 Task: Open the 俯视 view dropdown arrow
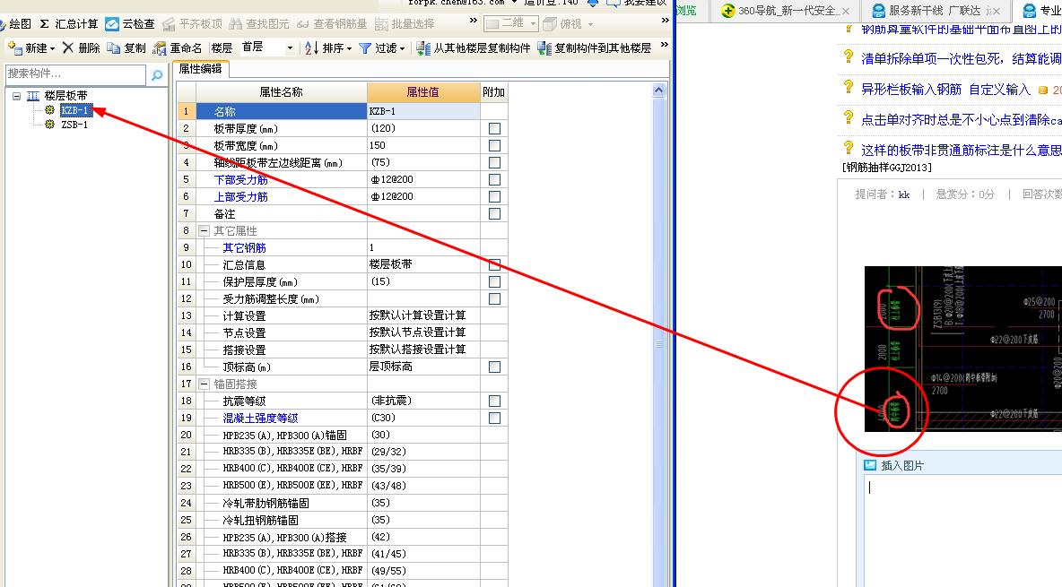coord(590,24)
